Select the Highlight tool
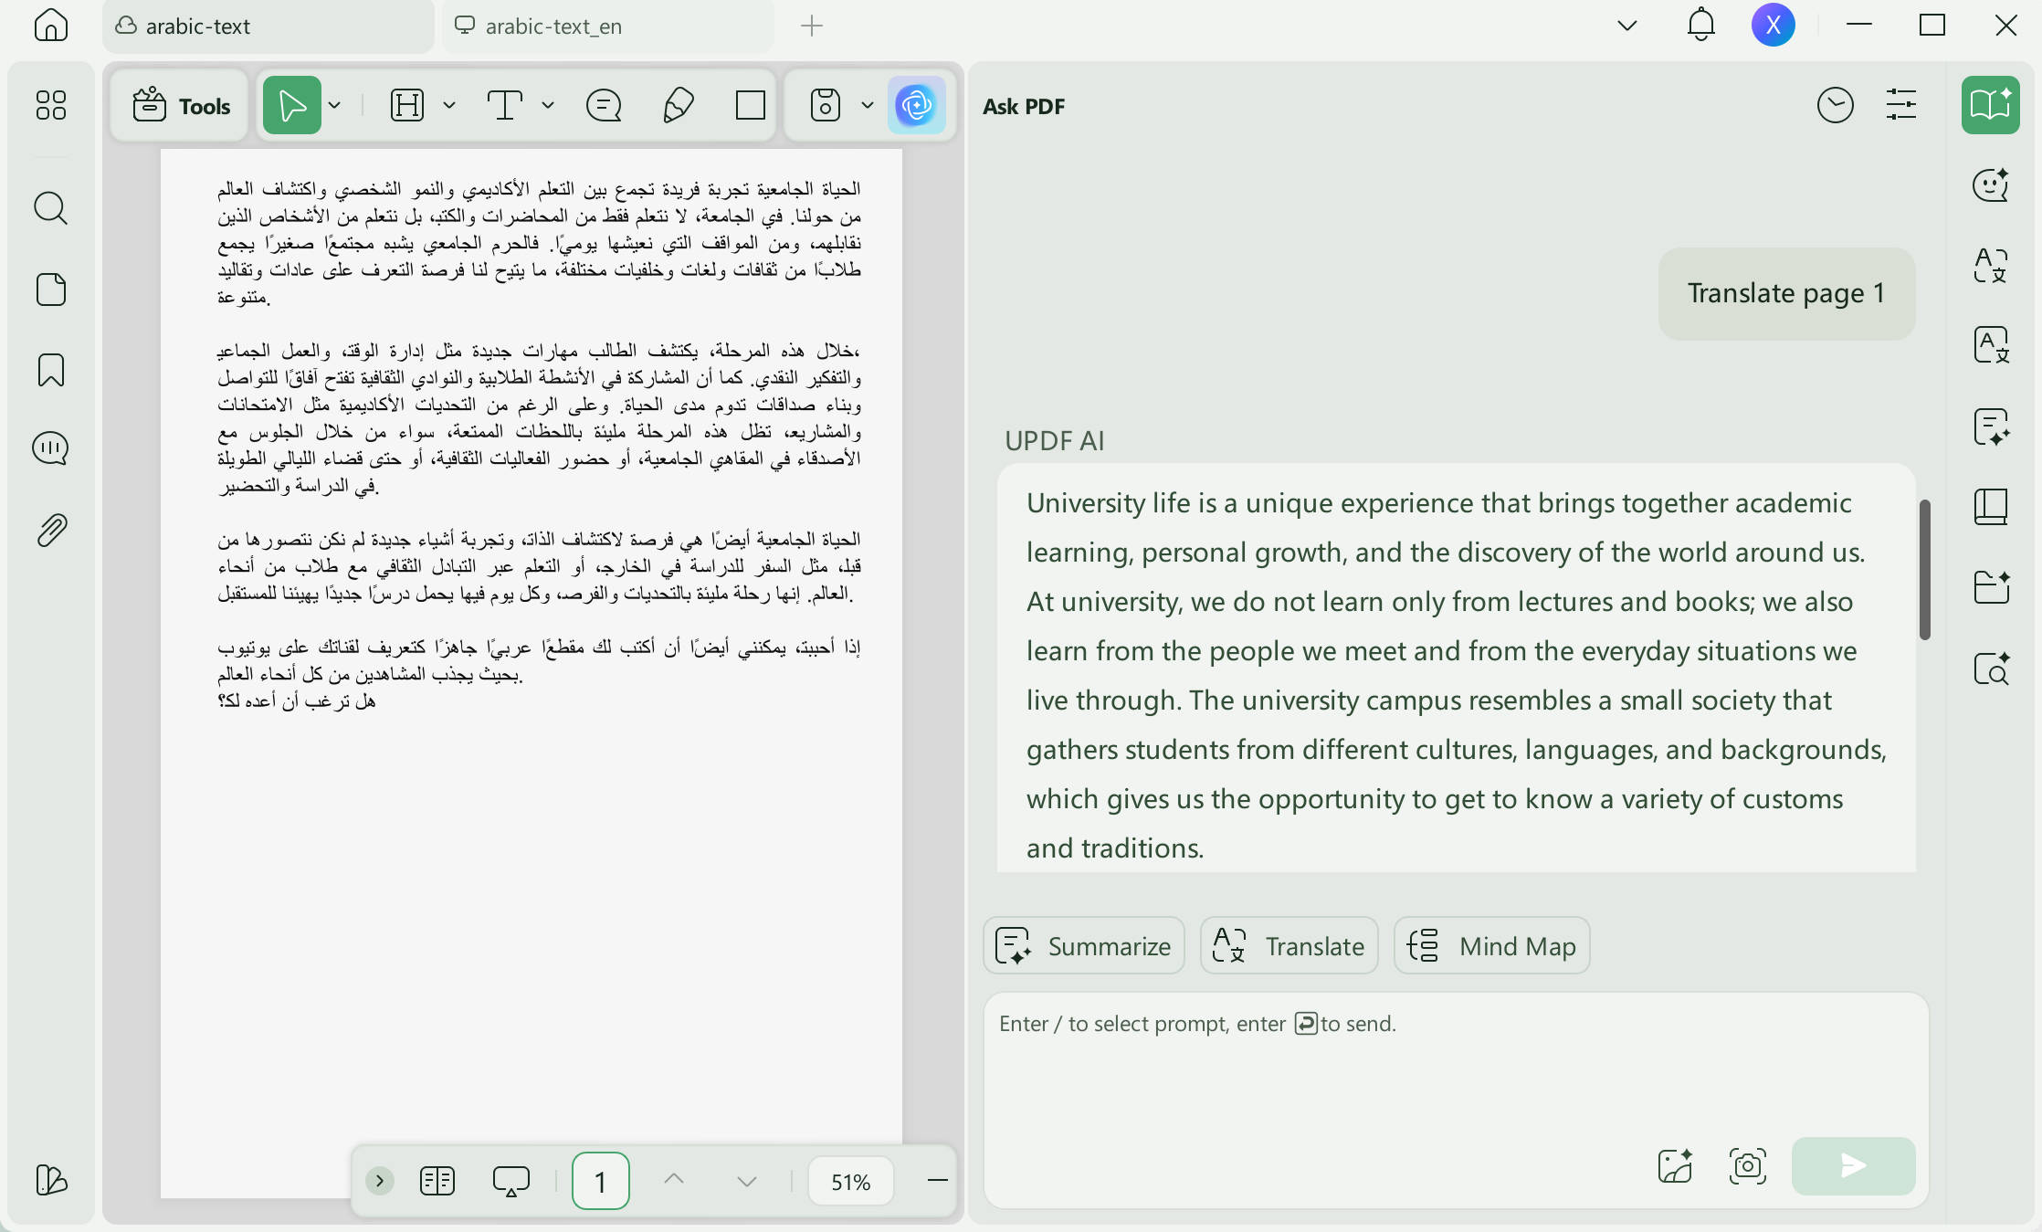The height and width of the screenshot is (1232, 2042). 407,105
